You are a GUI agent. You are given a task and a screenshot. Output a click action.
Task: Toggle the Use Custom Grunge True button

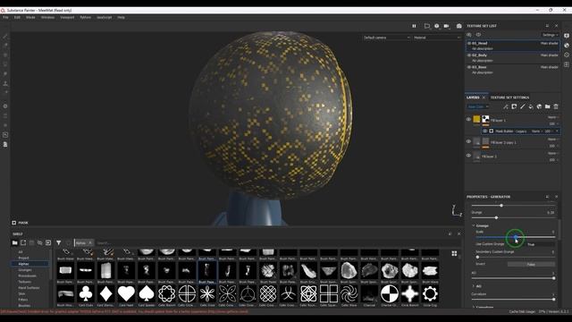[x=531, y=244]
